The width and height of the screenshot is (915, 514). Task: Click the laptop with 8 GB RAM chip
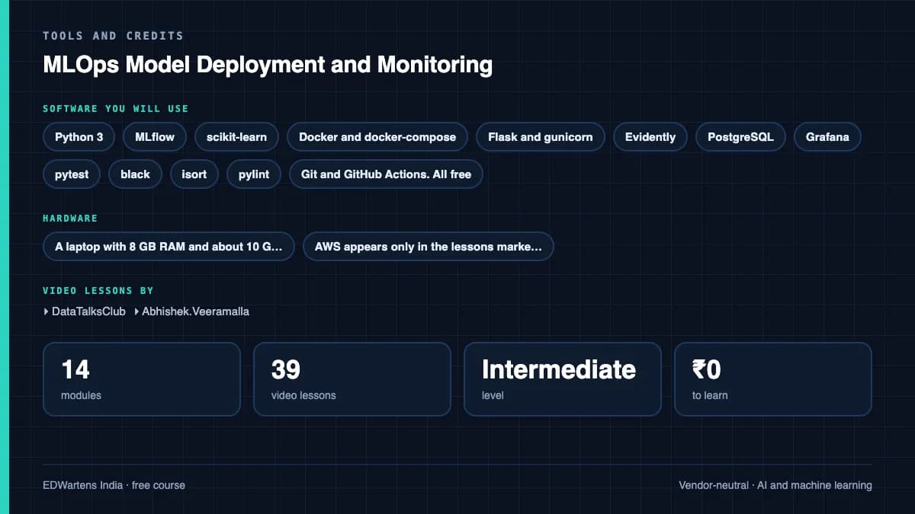169,247
